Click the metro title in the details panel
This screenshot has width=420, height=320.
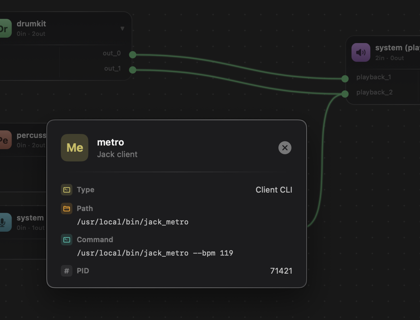pos(110,142)
